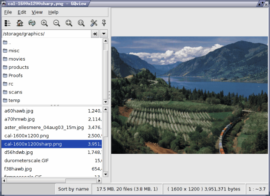
Task: Fit image to window
Action: click(69, 23)
